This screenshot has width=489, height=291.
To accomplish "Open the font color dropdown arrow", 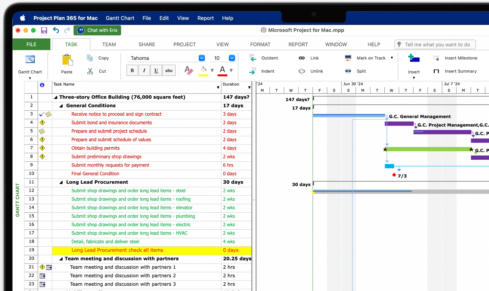I will 231,71.
